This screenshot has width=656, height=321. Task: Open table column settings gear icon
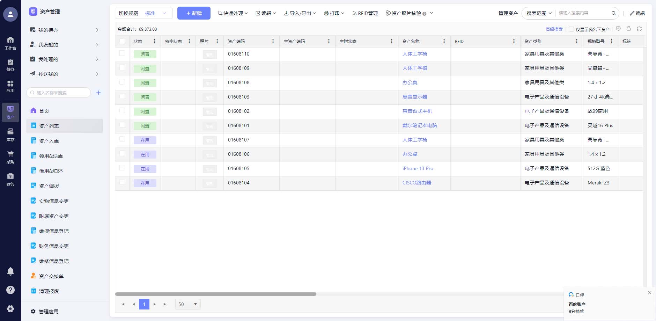(618, 29)
